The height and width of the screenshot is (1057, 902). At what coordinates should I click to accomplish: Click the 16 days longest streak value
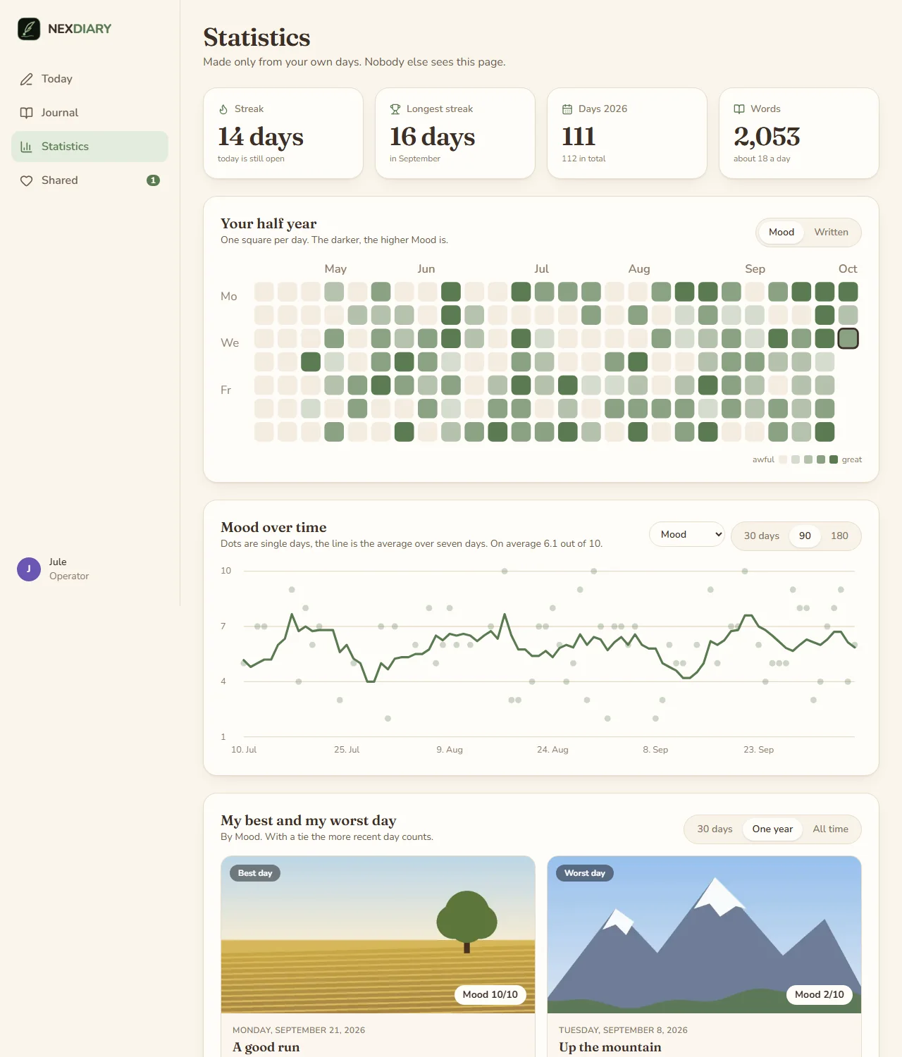click(x=433, y=137)
